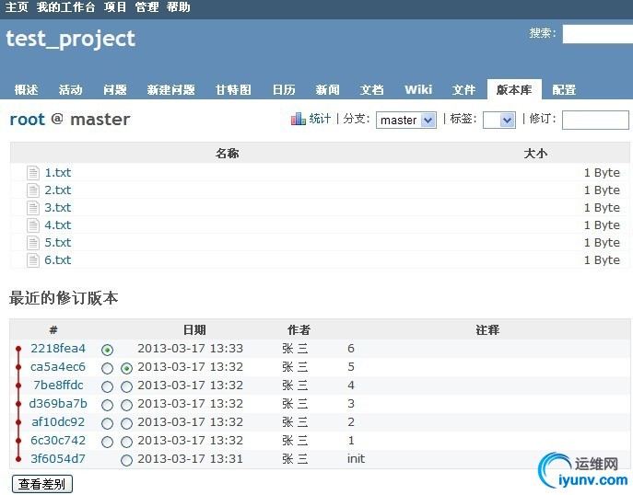633x495 pixels.
Task: Switch to the 日历 tab
Action: (284, 89)
